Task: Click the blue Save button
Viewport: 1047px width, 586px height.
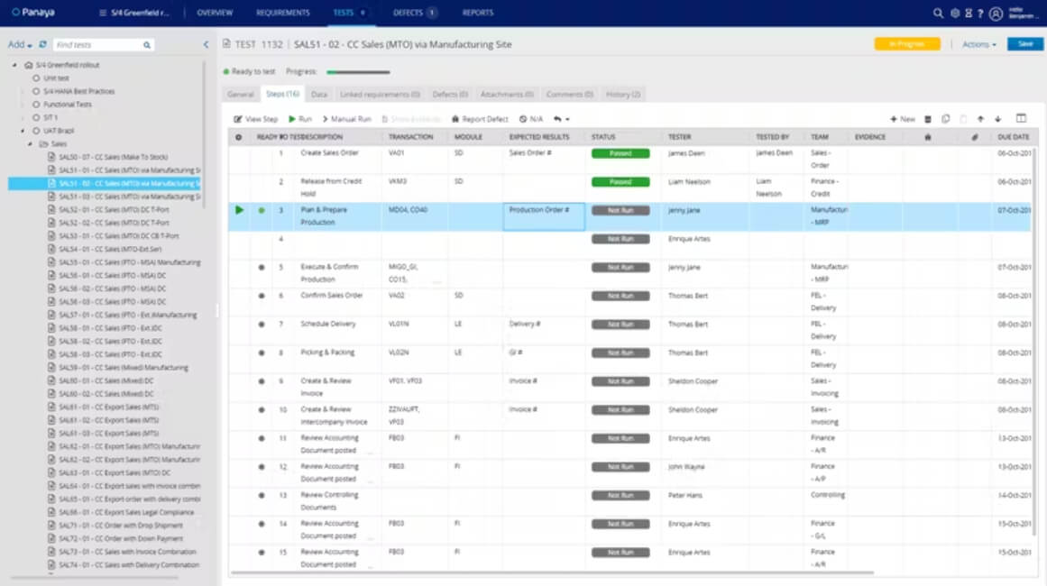Action: [1025, 44]
